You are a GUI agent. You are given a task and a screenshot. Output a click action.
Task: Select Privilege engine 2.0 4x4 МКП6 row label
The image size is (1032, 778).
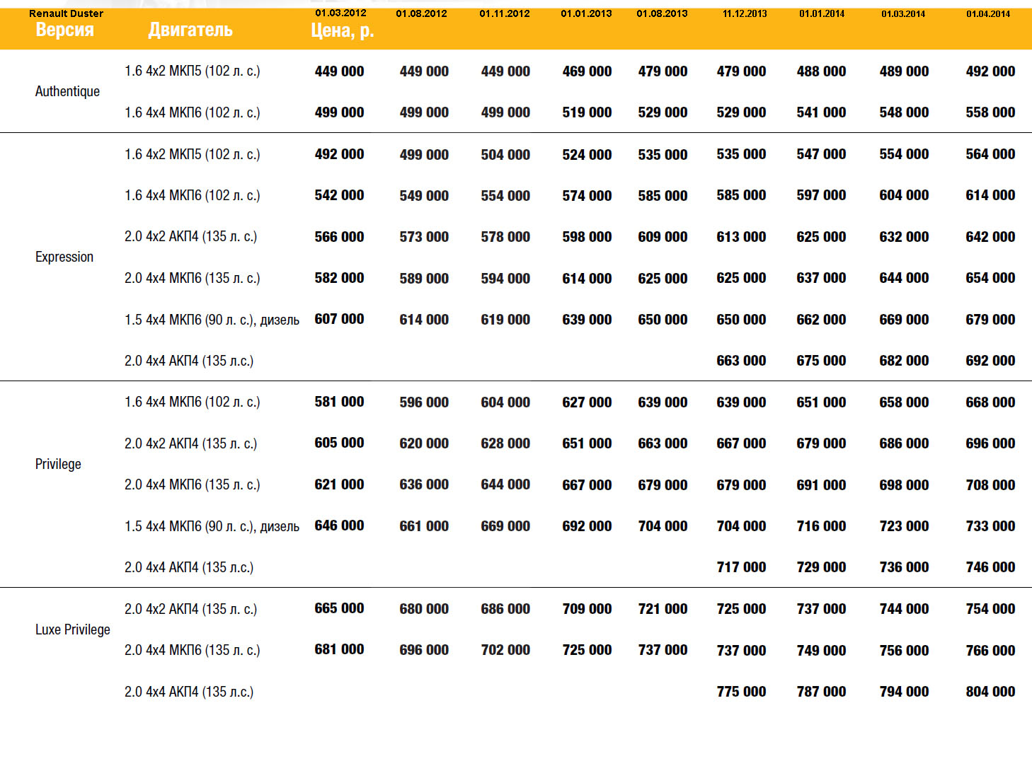pyautogui.click(x=193, y=484)
